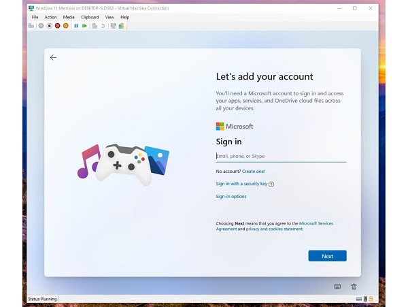Image resolution: width=408 pixels, height=307 pixels.
Task: Minimize the Virtual Machine Connection window
Action: [x=339, y=8]
